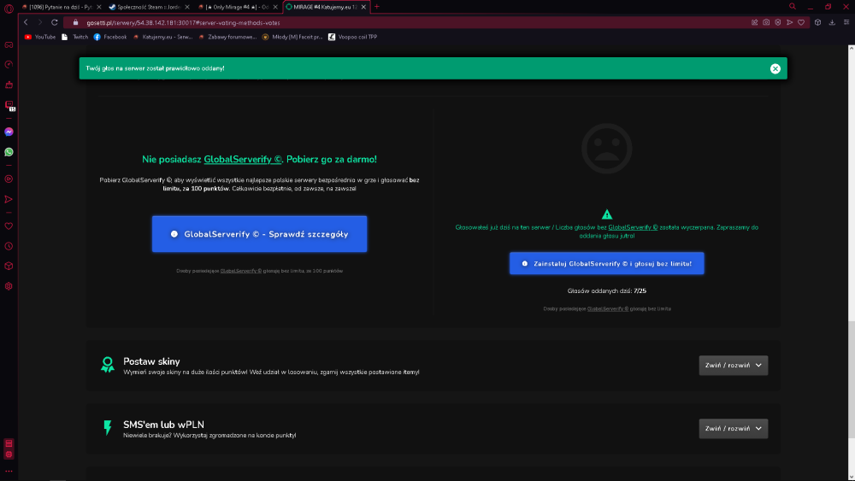Reload the page
Screen dimensions: 855x481
coord(55,22)
